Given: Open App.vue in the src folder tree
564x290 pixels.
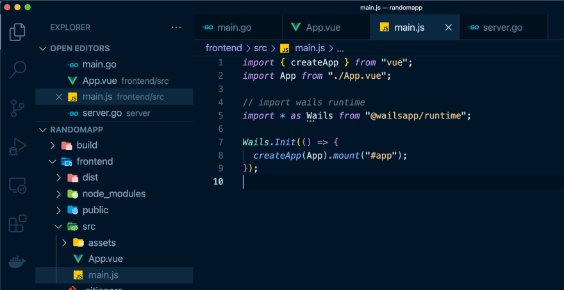Looking at the screenshot, I should [x=114, y=259].
